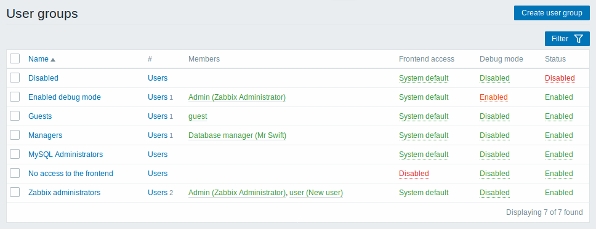Change frontend access for Guests group
Viewport: 596px width, 229px height.
coord(424,116)
